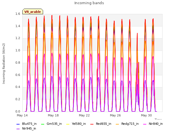
Task: Click the Incoming bands chart title
Action: point(89,3)
